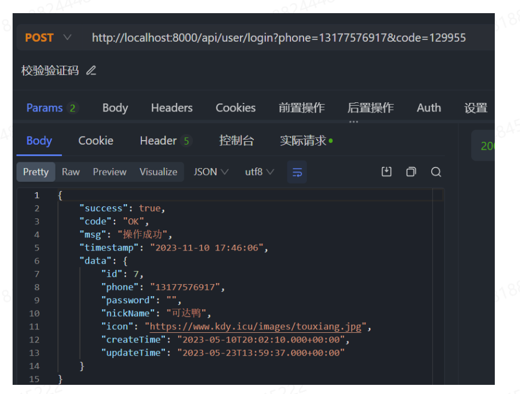Viewport: 520px width, 394px height.
Task: Open the request Headers tab
Action: pos(172,108)
